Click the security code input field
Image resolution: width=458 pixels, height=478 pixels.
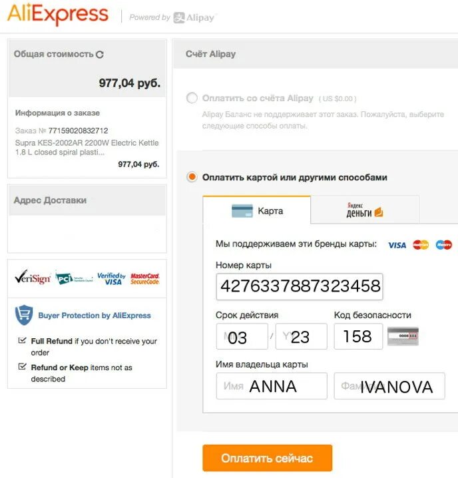[x=358, y=336]
